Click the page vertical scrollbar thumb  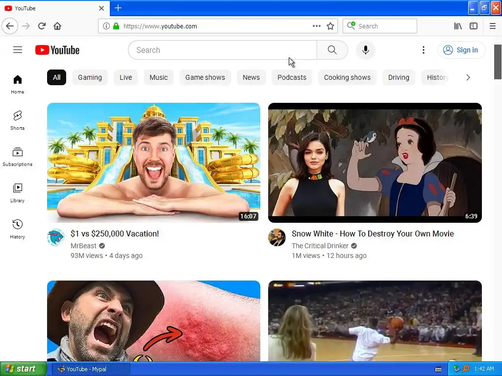click(x=498, y=62)
